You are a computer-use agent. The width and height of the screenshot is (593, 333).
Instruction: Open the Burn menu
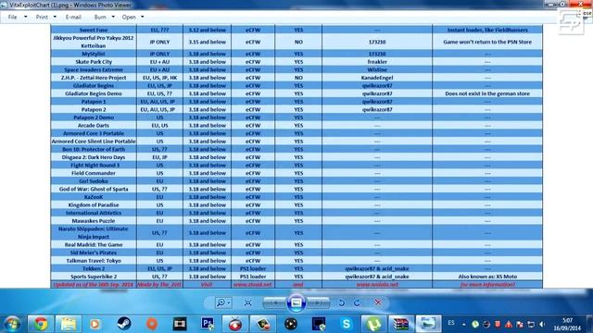tap(100, 17)
